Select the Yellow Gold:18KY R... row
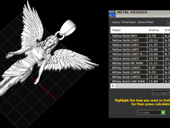The image size is (170, 128). tap(140, 54)
